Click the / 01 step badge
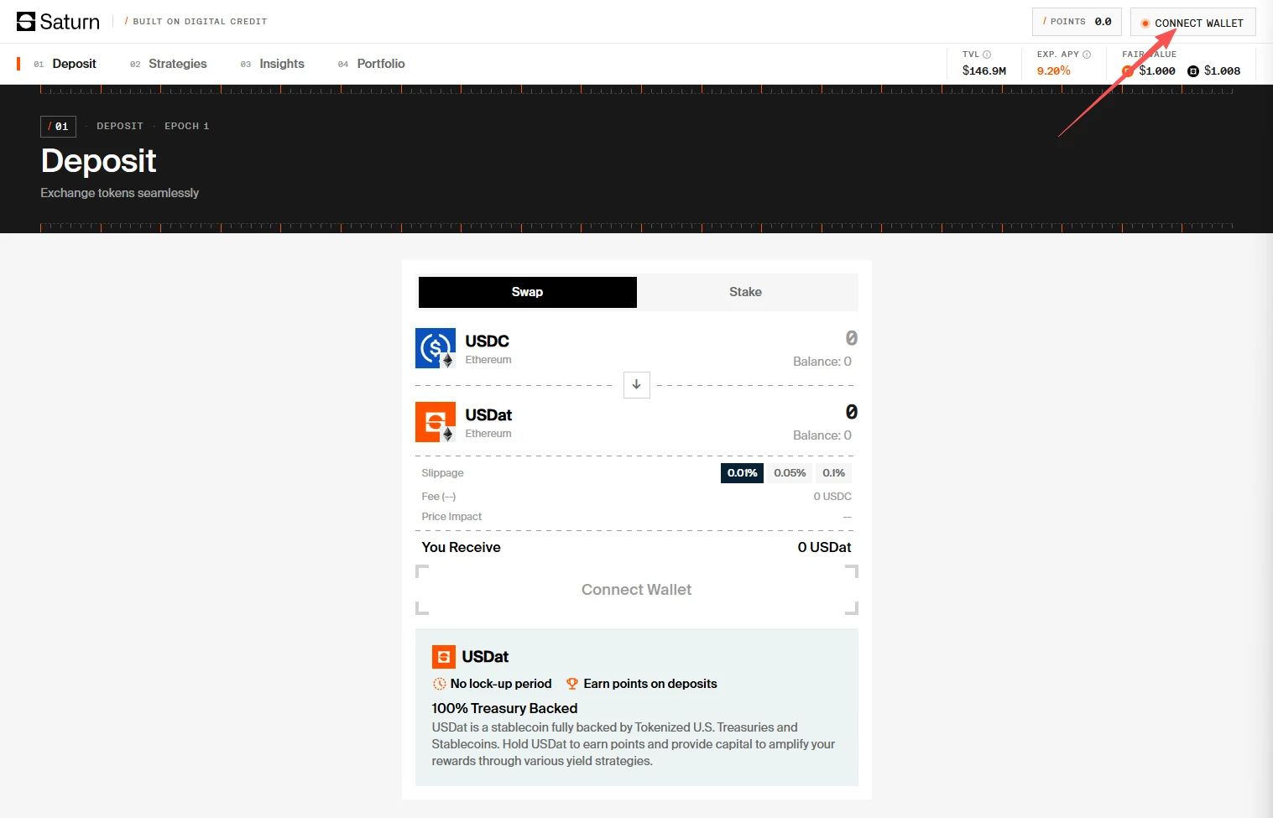This screenshot has height=818, width=1273. (x=59, y=127)
